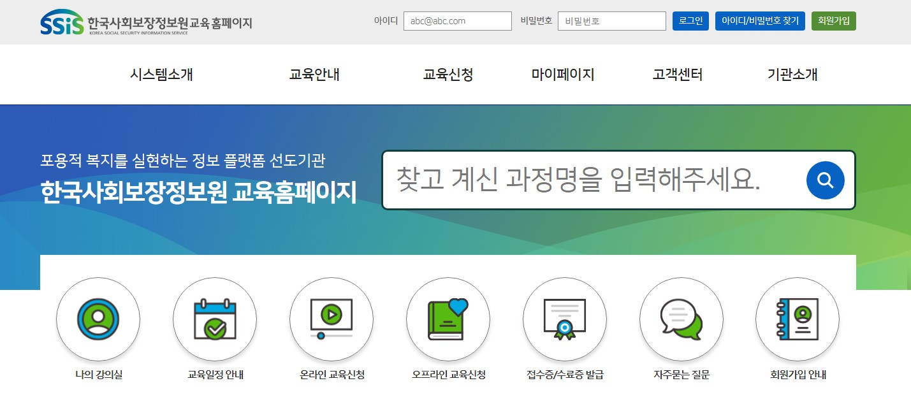The height and width of the screenshot is (397, 911).
Task: Open the 온라인 교육신청 video icon
Action: pos(331,319)
